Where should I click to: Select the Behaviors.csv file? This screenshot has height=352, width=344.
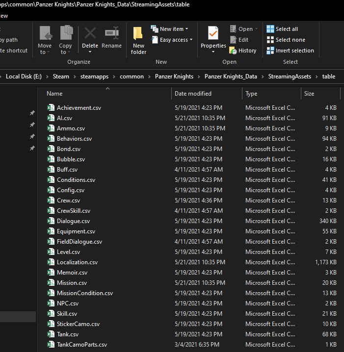[75, 139]
